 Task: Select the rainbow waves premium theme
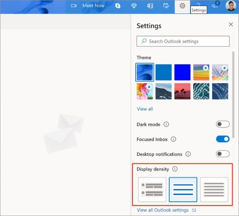coord(201,72)
